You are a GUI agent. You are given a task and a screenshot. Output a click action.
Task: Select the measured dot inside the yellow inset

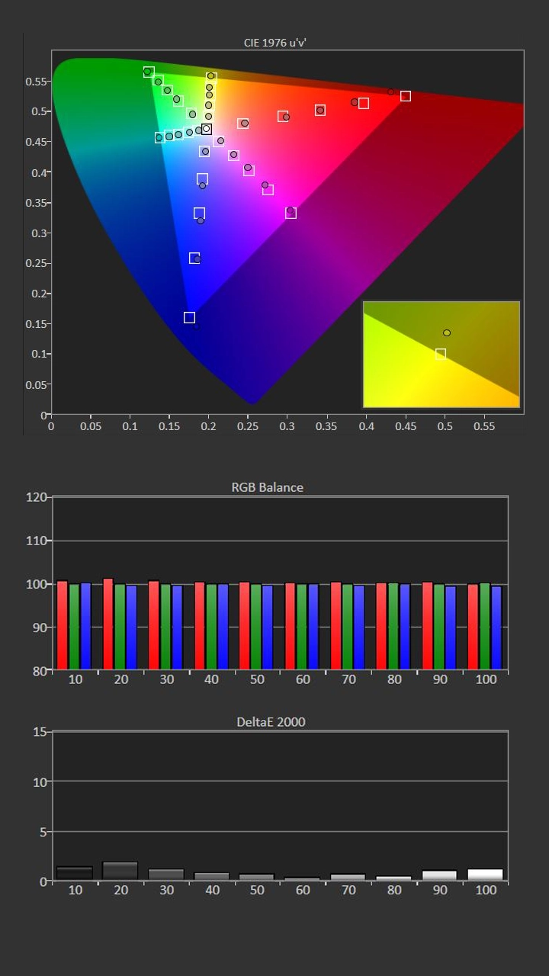click(447, 332)
